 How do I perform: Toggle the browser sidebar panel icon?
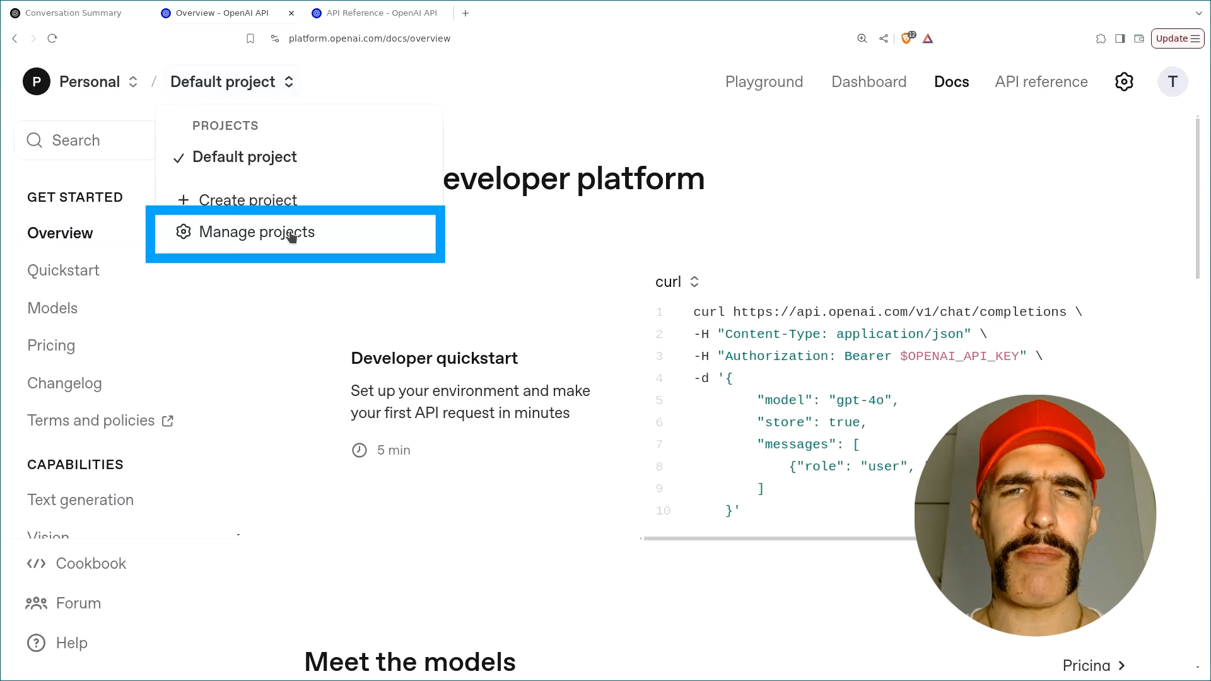(1120, 38)
